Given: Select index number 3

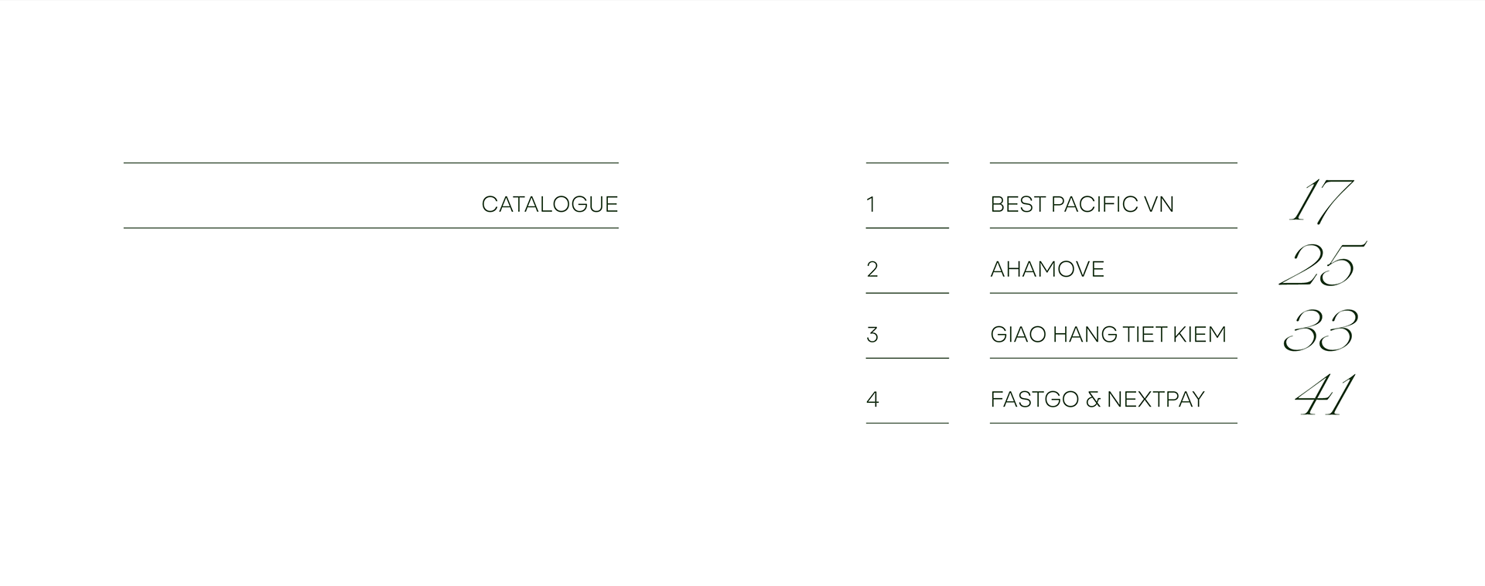Looking at the screenshot, I should (x=872, y=334).
